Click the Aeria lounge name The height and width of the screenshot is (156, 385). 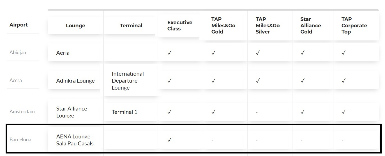tap(63, 53)
